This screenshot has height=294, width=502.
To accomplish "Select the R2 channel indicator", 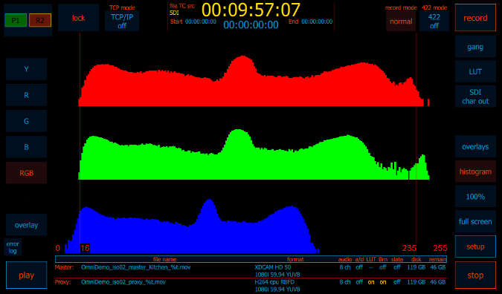I will click(40, 21).
